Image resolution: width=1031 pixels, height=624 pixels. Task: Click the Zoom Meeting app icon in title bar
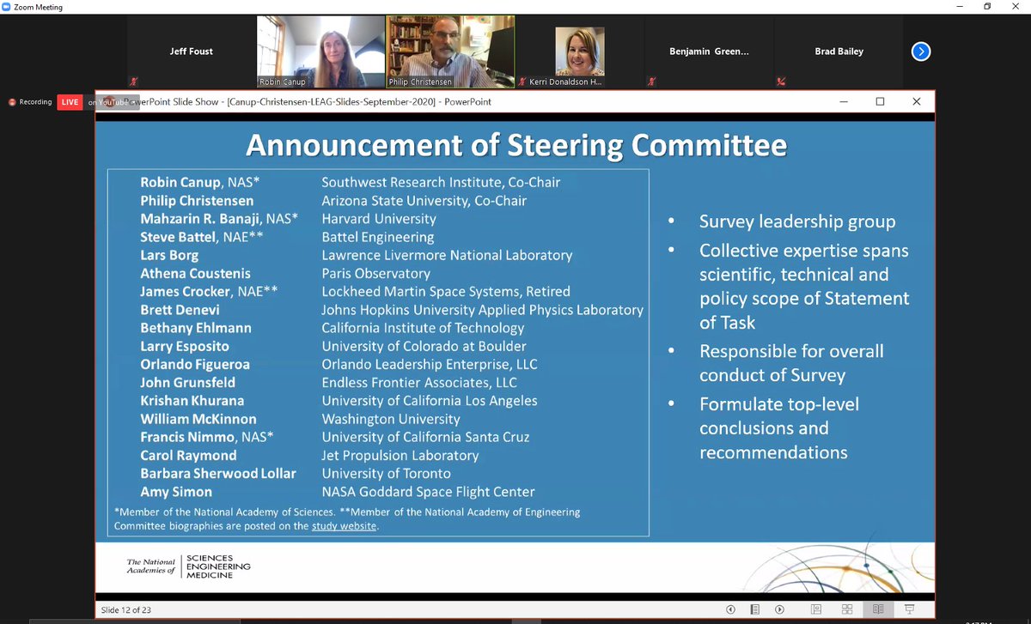(8, 7)
